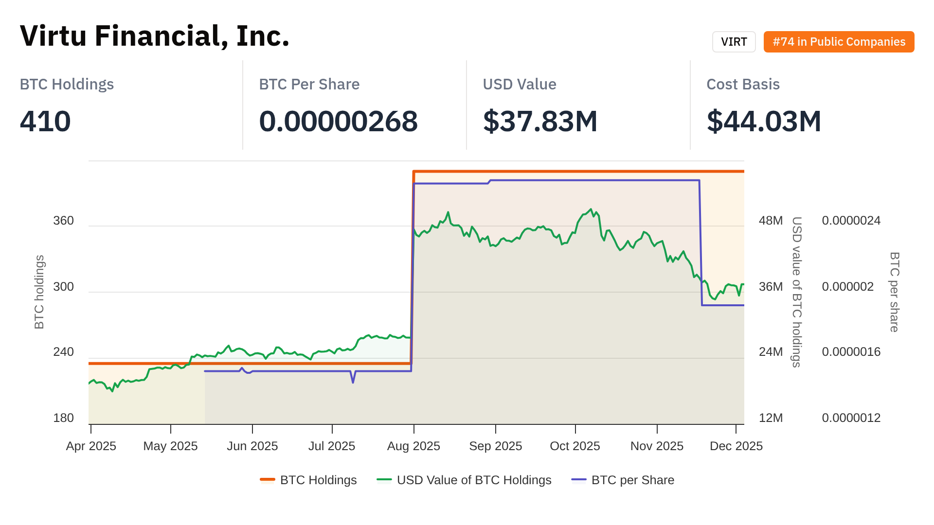Click the Aug 2025 x-axis label

(413, 446)
